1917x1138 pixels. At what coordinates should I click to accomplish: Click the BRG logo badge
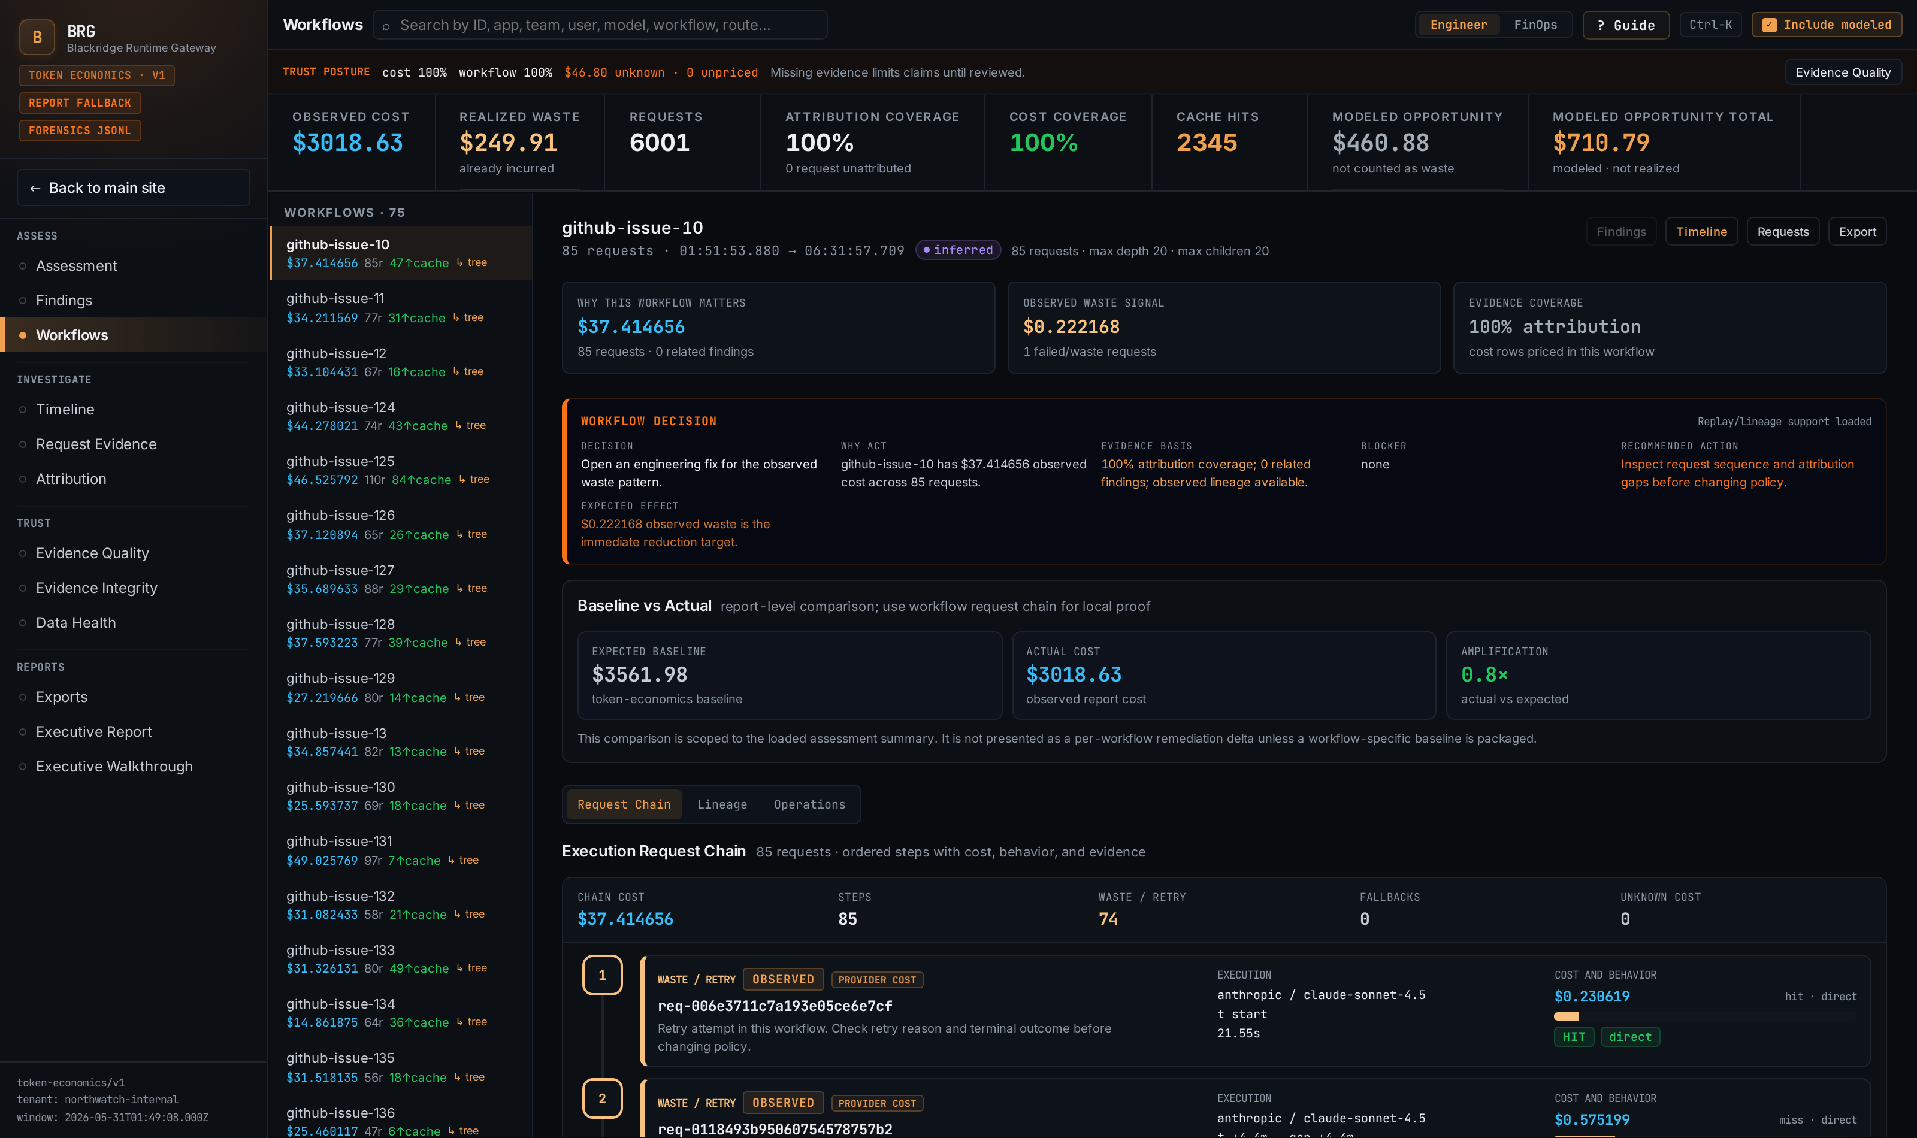(x=37, y=37)
